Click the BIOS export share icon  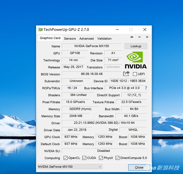click(126, 74)
